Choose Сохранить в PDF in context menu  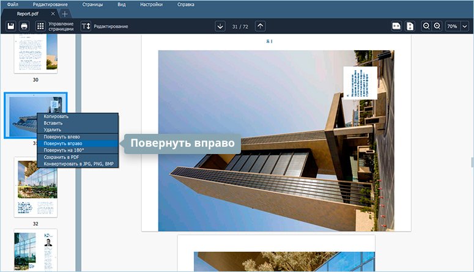click(x=78, y=157)
